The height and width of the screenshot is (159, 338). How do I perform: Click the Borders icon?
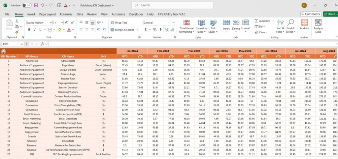click(50, 30)
